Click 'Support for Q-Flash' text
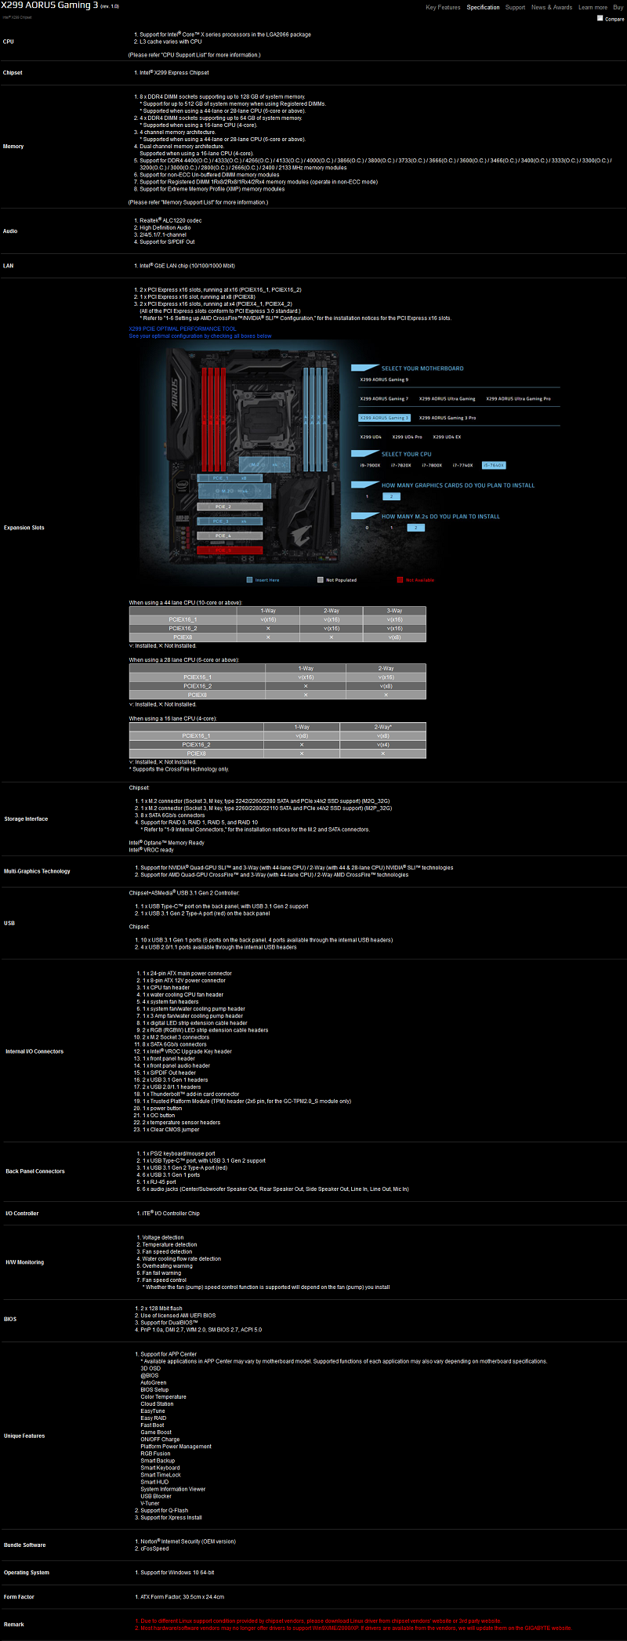627x1641 pixels. click(164, 1510)
